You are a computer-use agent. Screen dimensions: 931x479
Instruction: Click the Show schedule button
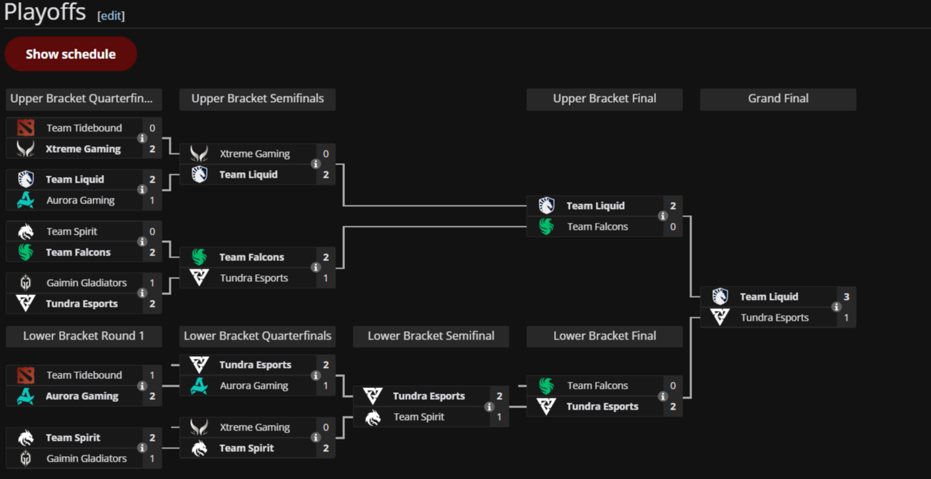(x=71, y=54)
